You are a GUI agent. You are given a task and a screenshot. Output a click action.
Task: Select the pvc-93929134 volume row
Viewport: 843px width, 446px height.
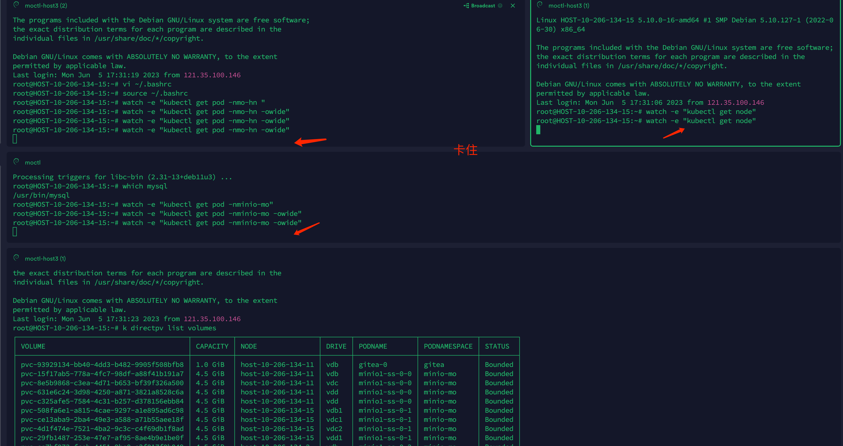point(102,364)
